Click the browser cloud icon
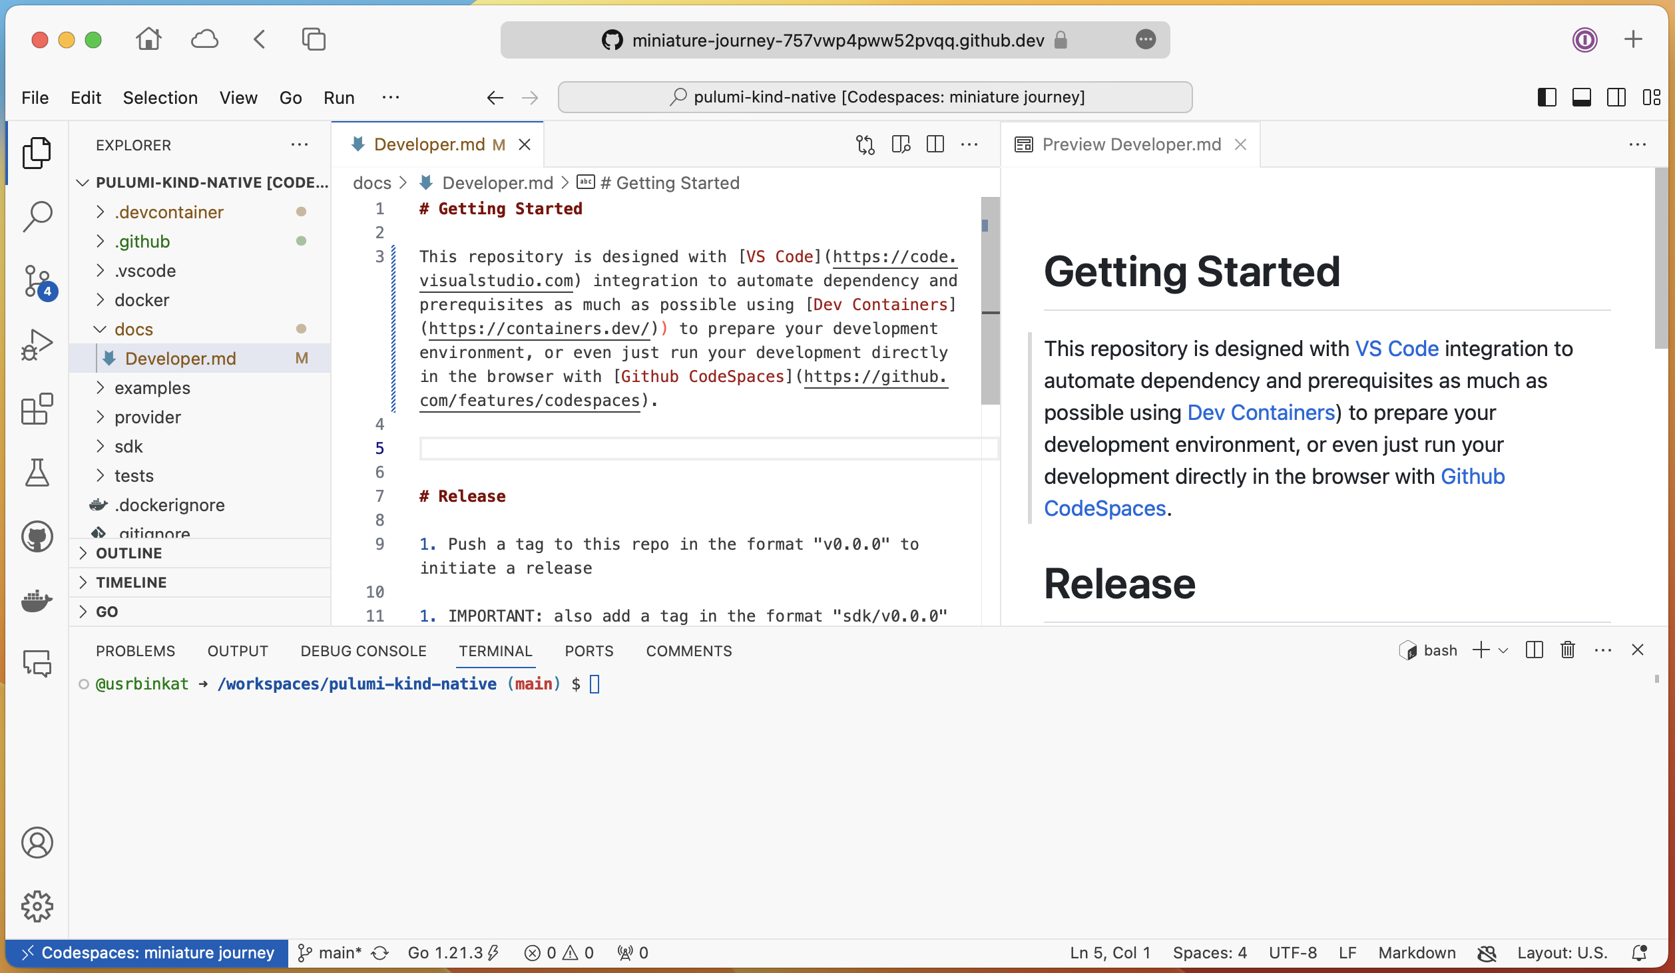The height and width of the screenshot is (973, 1675). pos(204,39)
